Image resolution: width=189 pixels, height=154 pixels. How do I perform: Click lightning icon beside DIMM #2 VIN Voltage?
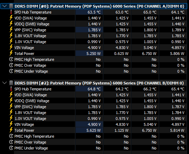11,124
